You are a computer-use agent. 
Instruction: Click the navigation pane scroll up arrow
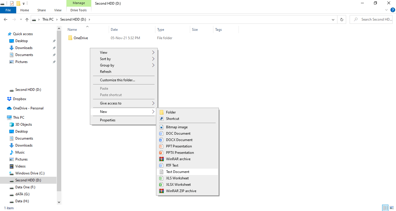(x=59, y=28)
